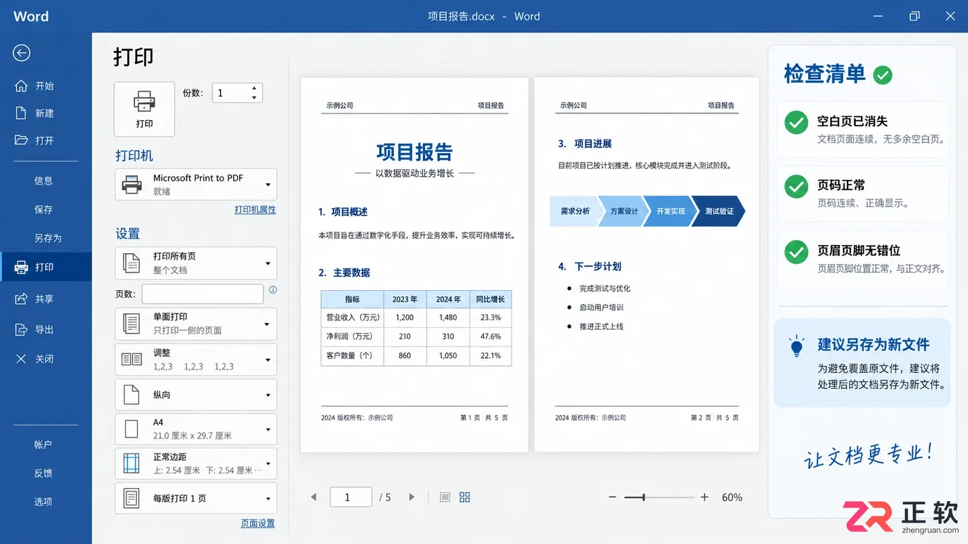Image resolution: width=968 pixels, height=544 pixels.
Task: Decrease copies with the down spinner arrow
Action: [254, 98]
